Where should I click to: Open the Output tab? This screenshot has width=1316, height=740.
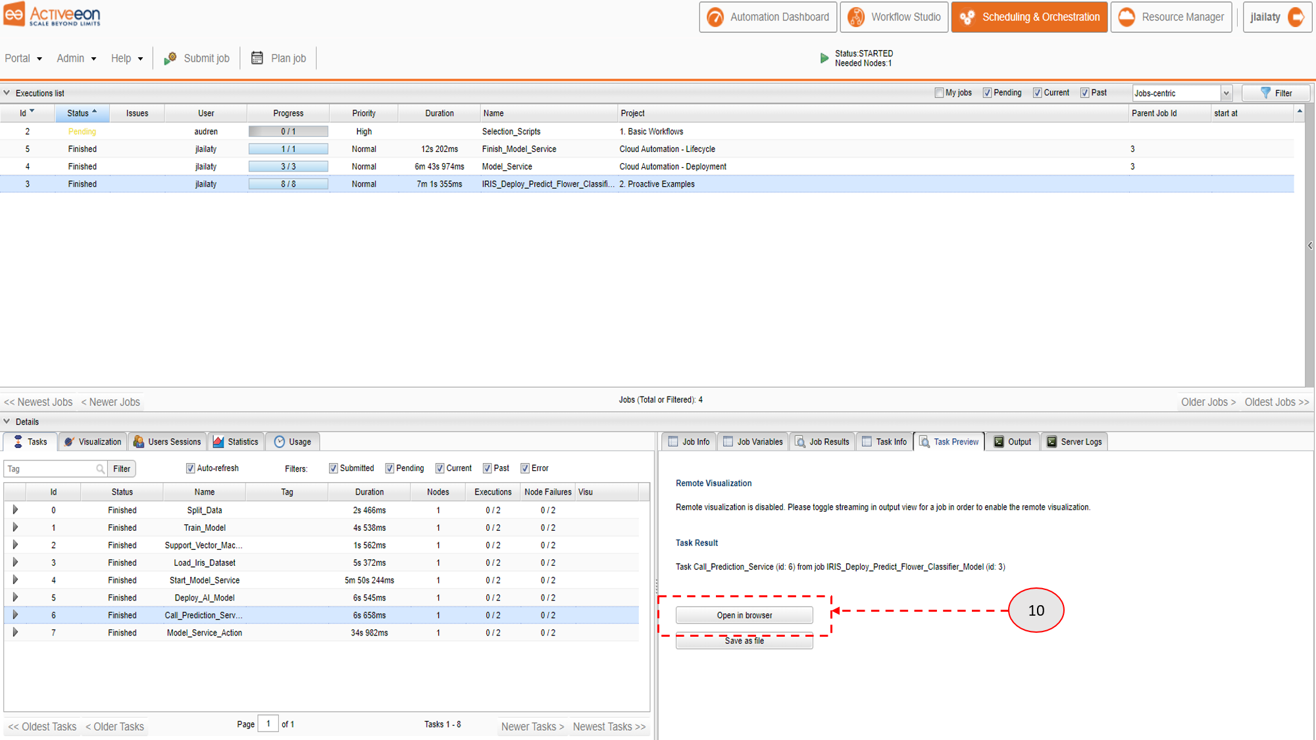pyautogui.click(x=1012, y=441)
